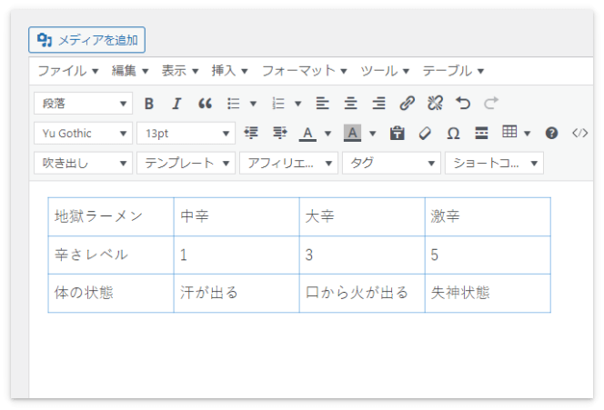Open the ファイル menu
Screen dimensions: 604x410
68,71
